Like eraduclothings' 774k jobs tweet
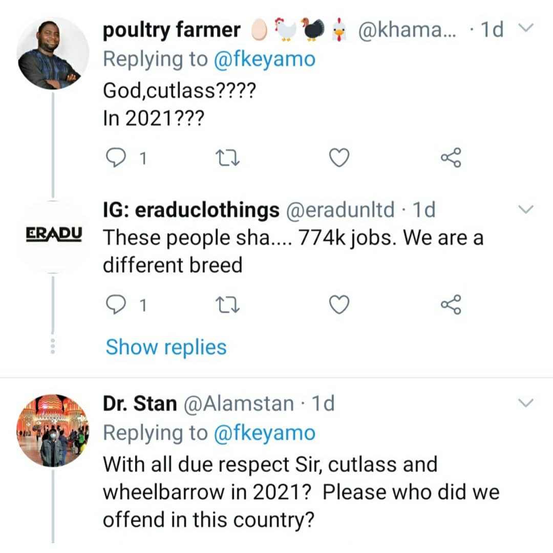Image resolution: width=553 pixels, height=553 pixels. [338, 305]
